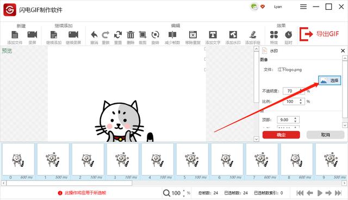Click 选择 to choose watermark image

(330, 80)
